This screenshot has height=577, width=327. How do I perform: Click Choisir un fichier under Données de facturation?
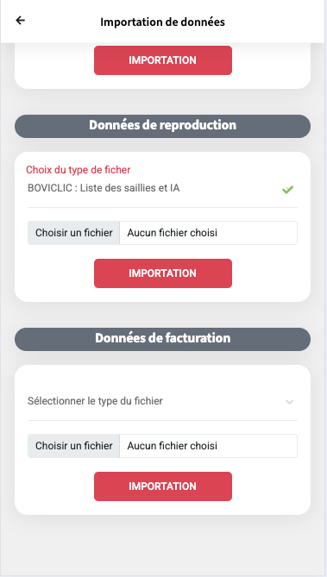[73, 446]
